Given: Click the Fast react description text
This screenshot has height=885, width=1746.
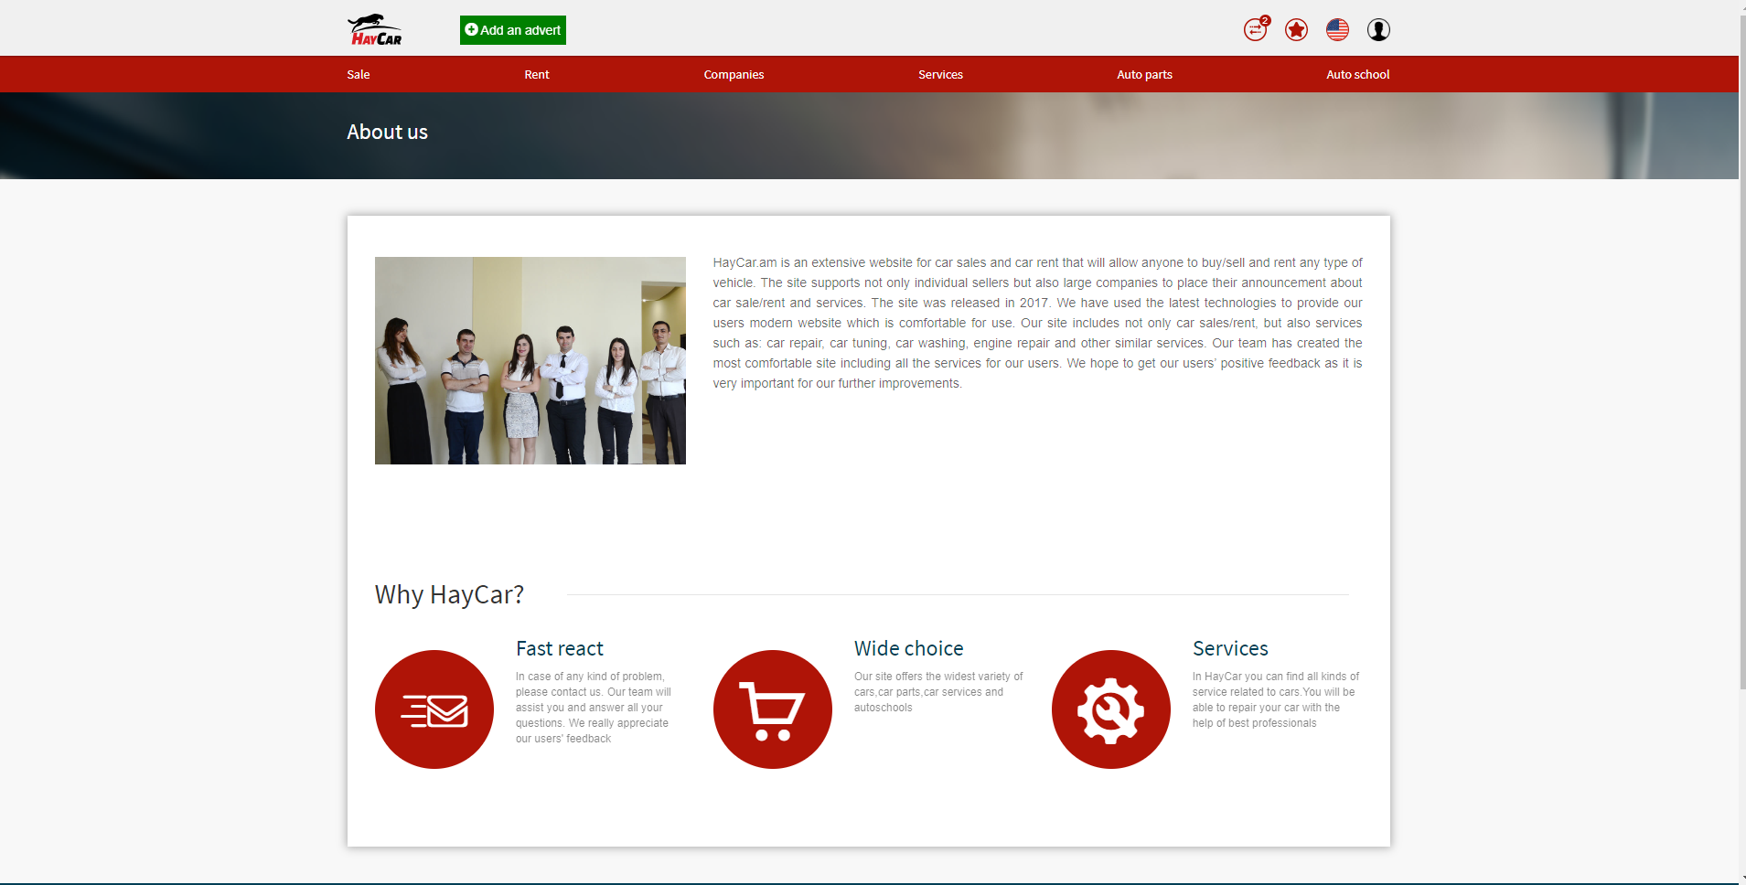Looking at the screenshot, I should tap(594, 708).
